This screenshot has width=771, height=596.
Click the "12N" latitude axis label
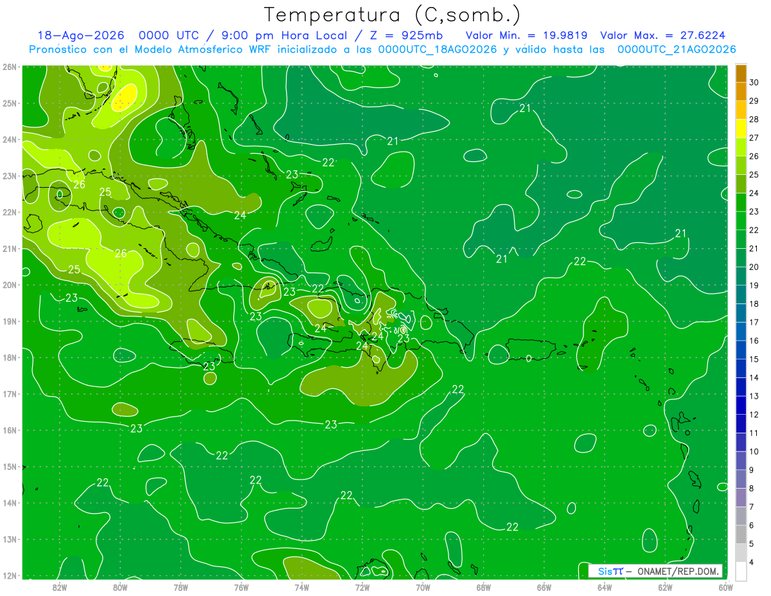[x=10, y=575]
